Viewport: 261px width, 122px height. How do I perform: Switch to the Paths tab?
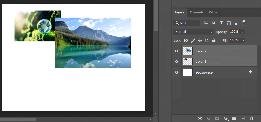(213, 12)
